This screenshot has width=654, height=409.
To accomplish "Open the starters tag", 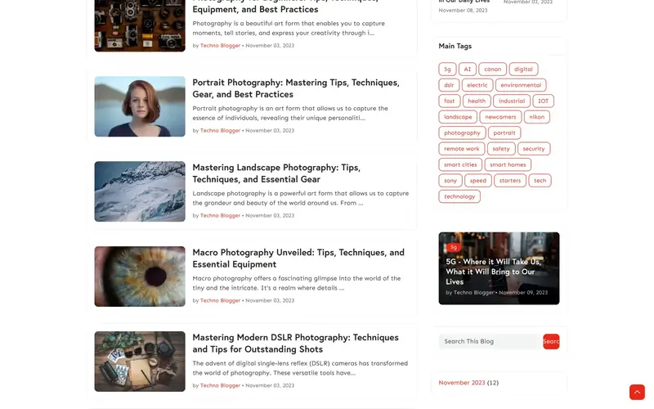I will click(x=510, y=180).
